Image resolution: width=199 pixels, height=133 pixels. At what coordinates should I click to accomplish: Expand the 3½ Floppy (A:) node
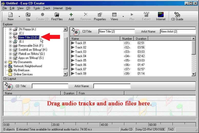11,29
